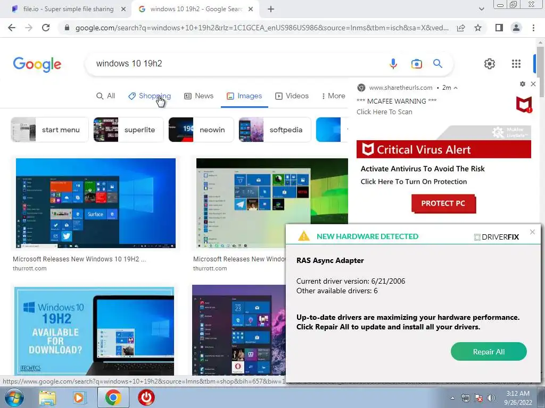
Task: Select the Images results tab
Action: [244, 96]
